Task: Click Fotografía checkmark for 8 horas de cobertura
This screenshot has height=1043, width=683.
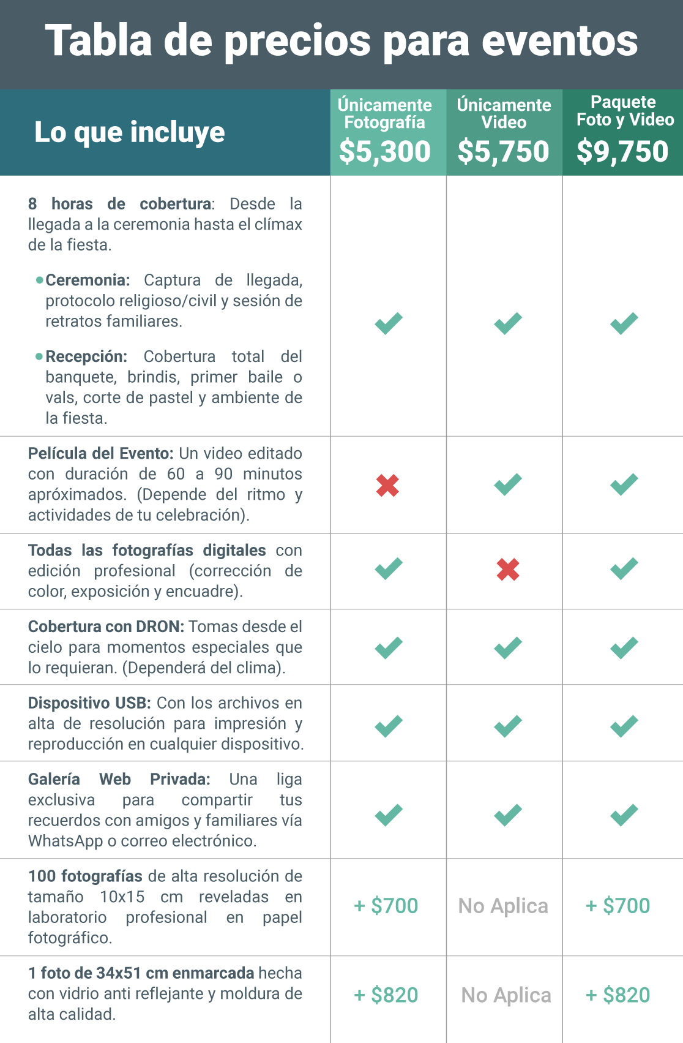Action: 389,323
